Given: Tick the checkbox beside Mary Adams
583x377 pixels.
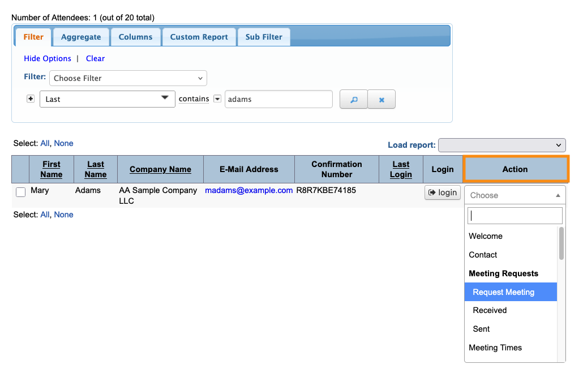Looking at the screenshot, I should click(x=21, y=192).
